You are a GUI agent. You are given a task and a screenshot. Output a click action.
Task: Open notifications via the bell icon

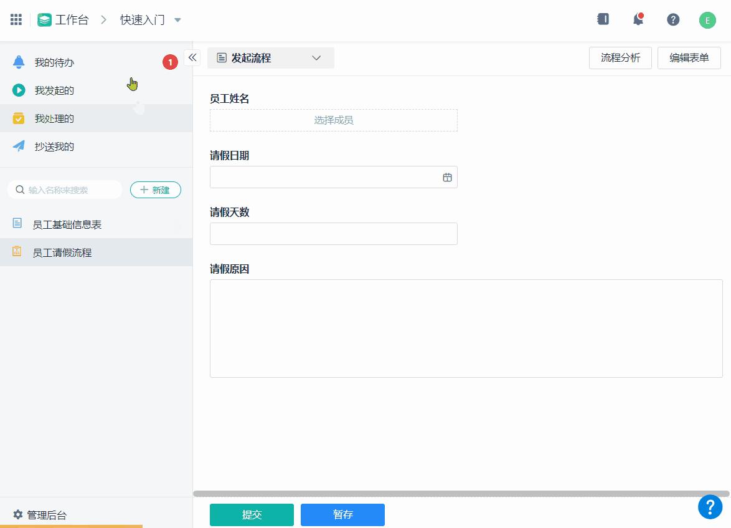coord(637,19)
